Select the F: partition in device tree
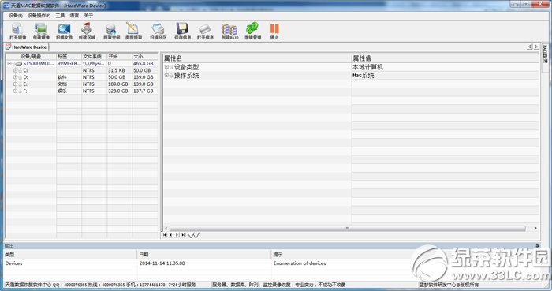Screen dimensions: 552x291 pos(25,91)
